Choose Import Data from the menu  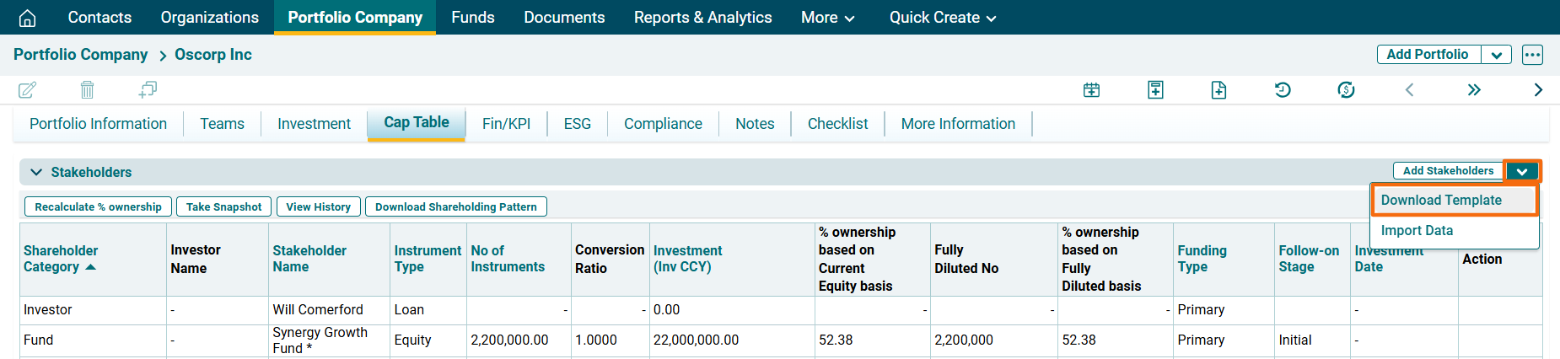click(x=1417, y=231)
